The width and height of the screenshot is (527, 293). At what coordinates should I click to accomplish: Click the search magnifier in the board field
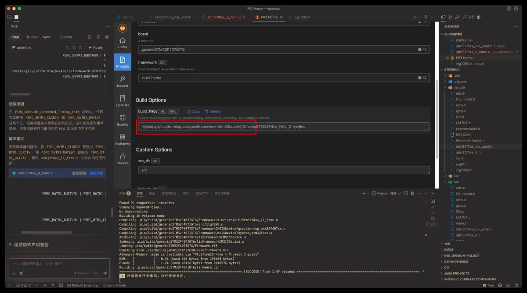click(x=425, y=49)
